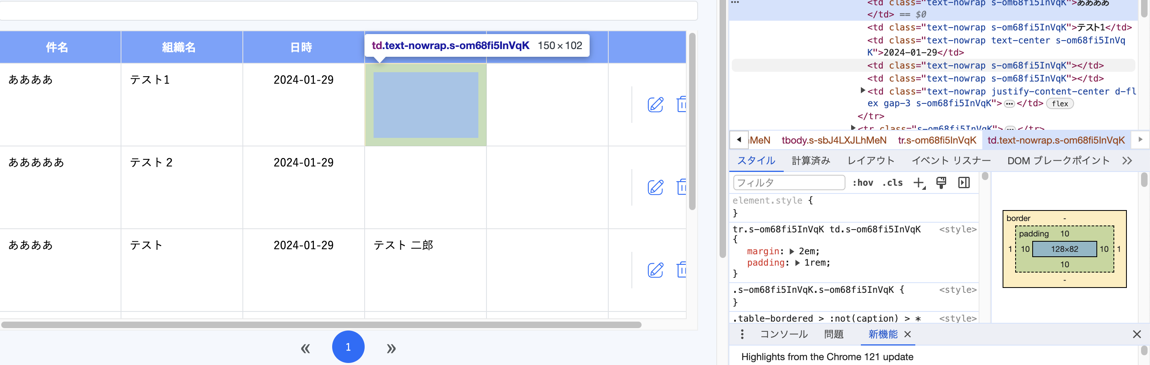Select tbody.s-sbJ4LXJLhMeN breadcrumb
Screen dimensions: 1150x365
pos(834,140)
